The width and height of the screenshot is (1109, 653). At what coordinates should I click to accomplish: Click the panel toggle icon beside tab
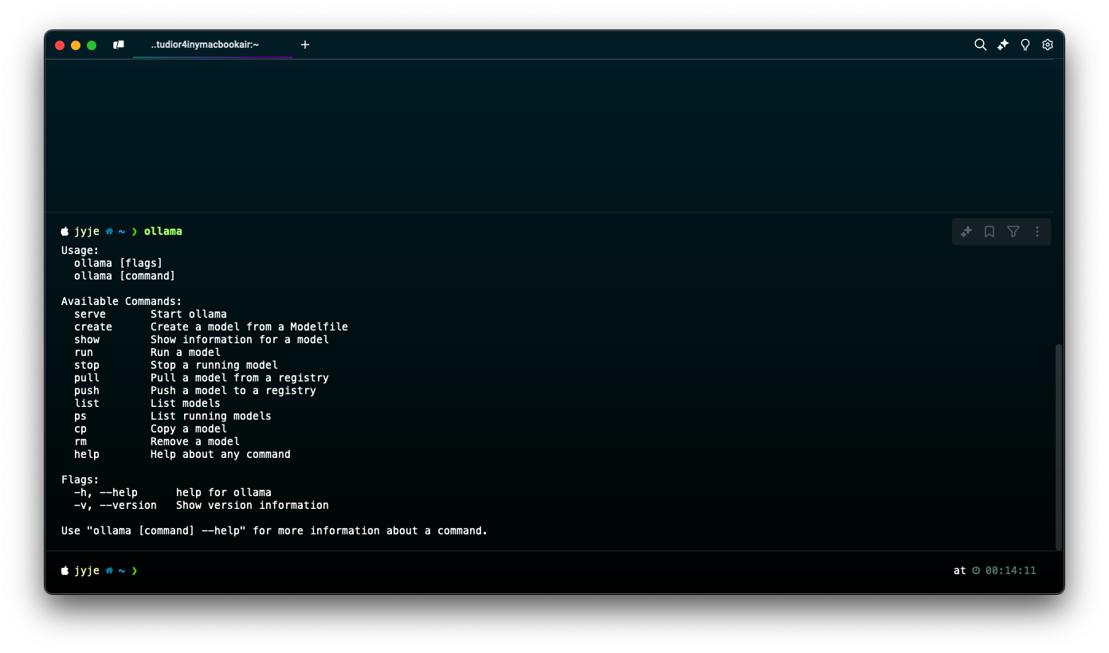click(x=119, y=45)
